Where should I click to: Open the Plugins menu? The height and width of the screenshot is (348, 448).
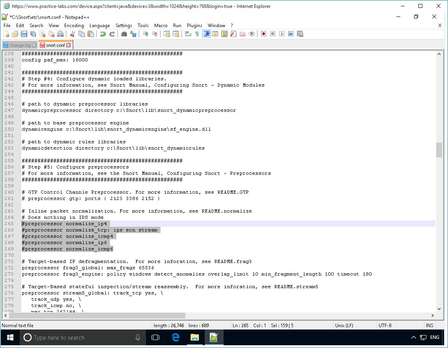coord(194,25)
